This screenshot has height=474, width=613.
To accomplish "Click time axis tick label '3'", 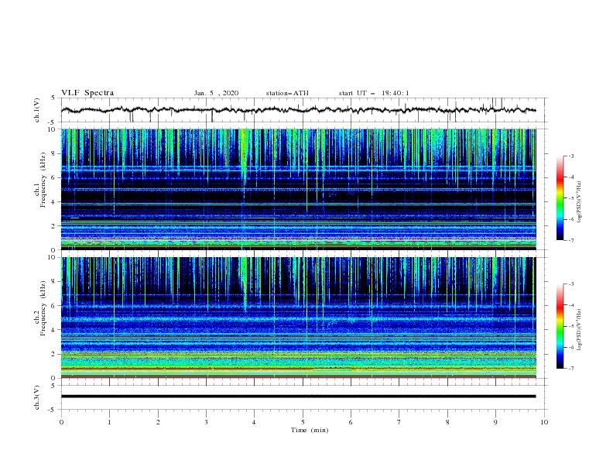I will [207, 422].
